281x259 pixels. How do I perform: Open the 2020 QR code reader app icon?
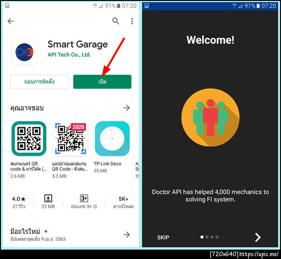click(71, 138)
